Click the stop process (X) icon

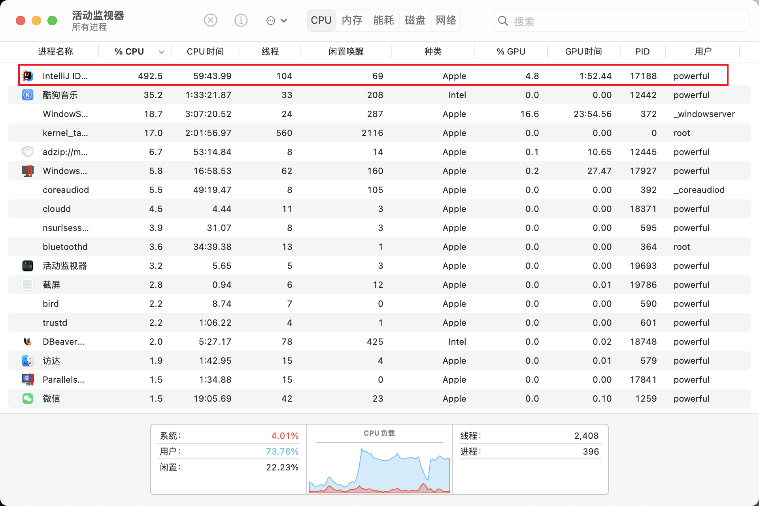pyautogui.click(x=211, y=20)
